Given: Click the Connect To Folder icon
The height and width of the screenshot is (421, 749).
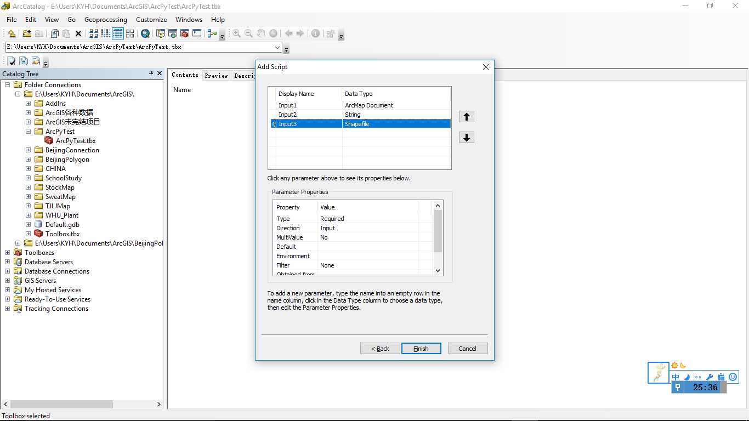Looking at the screenshot, I should 26,33.
